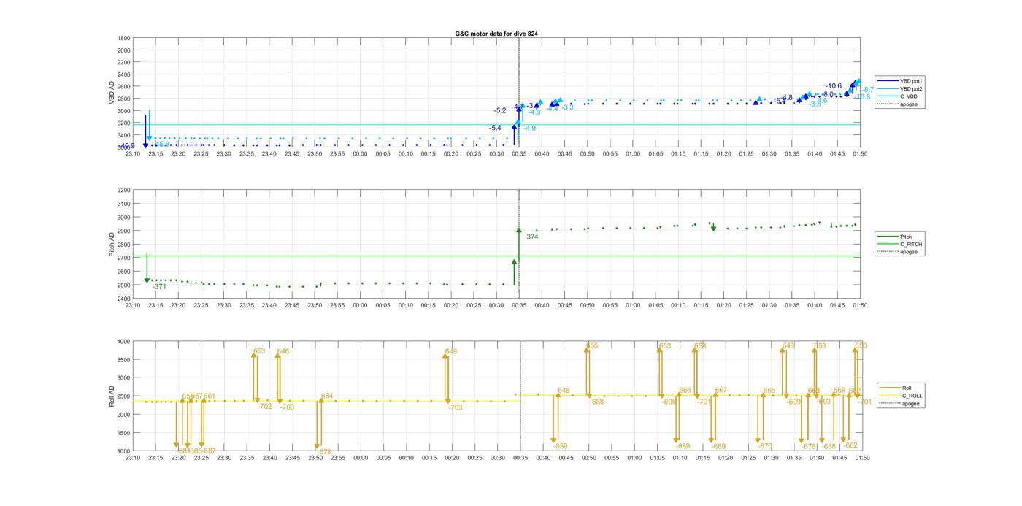Click the "-5.4" VBD data label
Viewport: 1022px width, 506px height.
point(496,128)
